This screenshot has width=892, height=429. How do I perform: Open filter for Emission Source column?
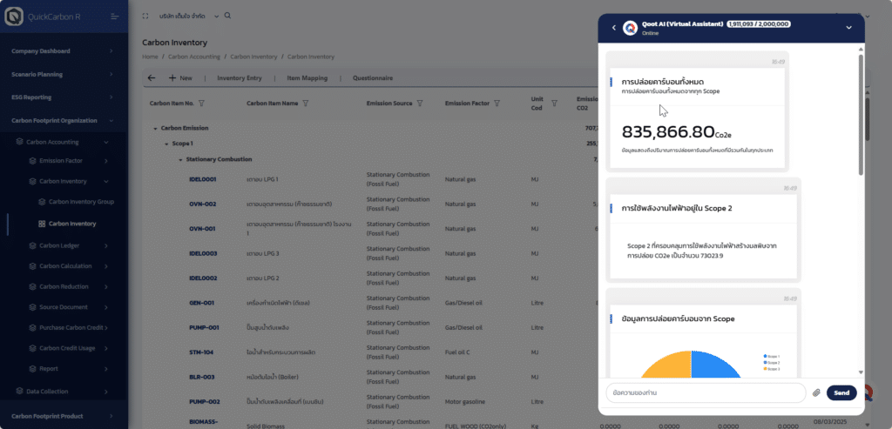click(x=420, y=104)
